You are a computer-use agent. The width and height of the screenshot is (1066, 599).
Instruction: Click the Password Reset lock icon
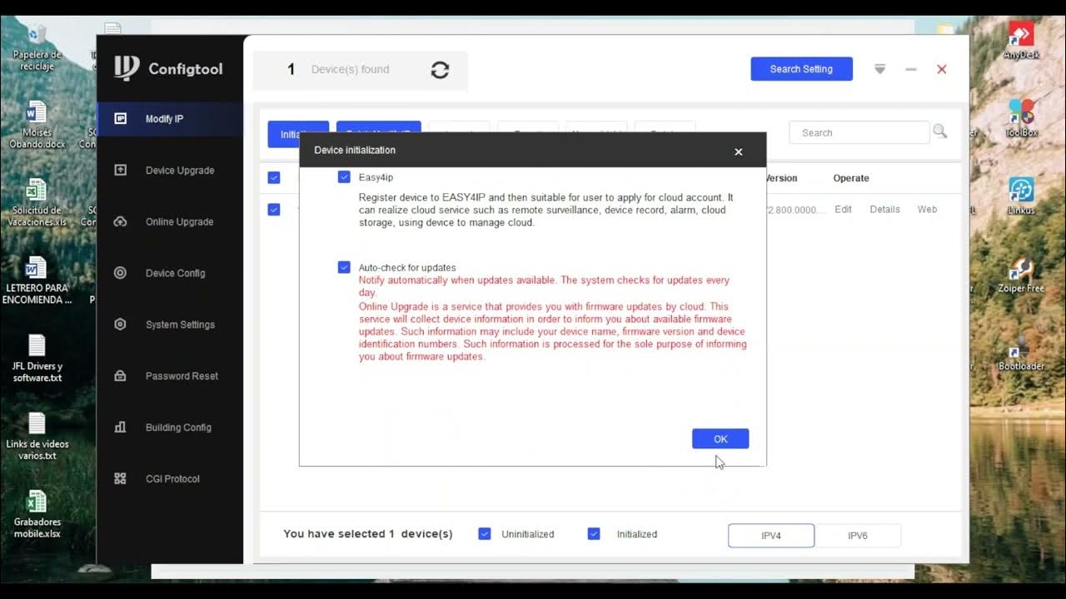click(x=120, y=376)
